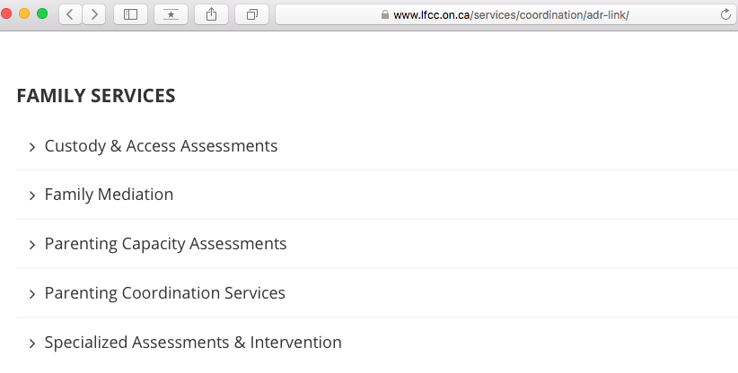Viewport: 738px width, 373px height.
Task: Click the lfcc.on.ca address bar field
Action: [x=503, y=14]
